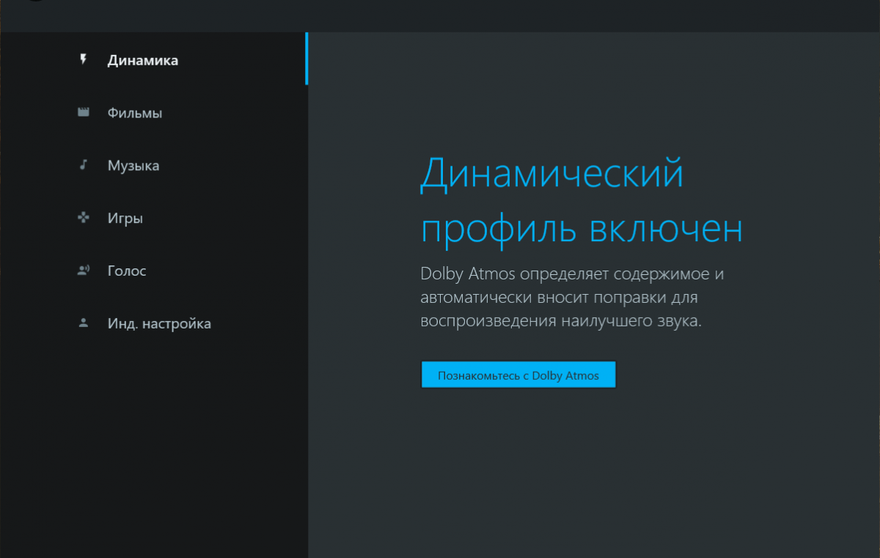The height and width of the screenshot is (558, 880).
Task: Open the Музыка profile
Action: click(153, 165)
